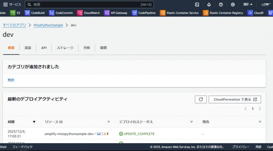
Task: Refresh the deploy activity list
Action: 201,99
